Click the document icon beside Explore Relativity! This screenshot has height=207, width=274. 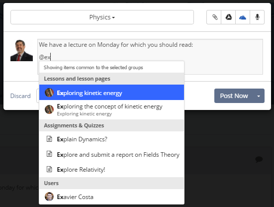click(x=49, y=169)
